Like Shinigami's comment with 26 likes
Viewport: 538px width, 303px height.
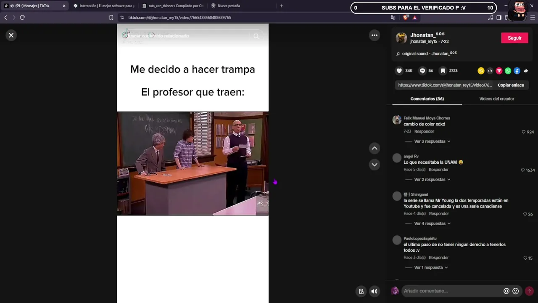pyautogui.click(x=525, y=214)
